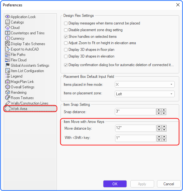The height and width of the screenshot is (191, 183).
Task: Select the Cloud settings icon
Action: [x=8, y=28]
